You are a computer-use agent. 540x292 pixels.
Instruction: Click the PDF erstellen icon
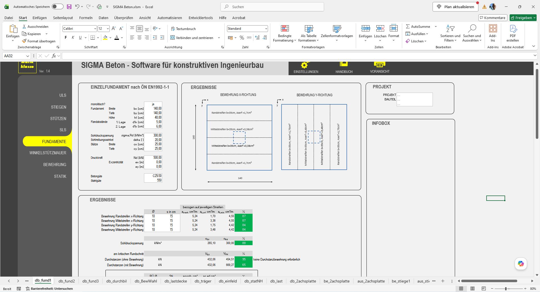[x=513, y=34]
